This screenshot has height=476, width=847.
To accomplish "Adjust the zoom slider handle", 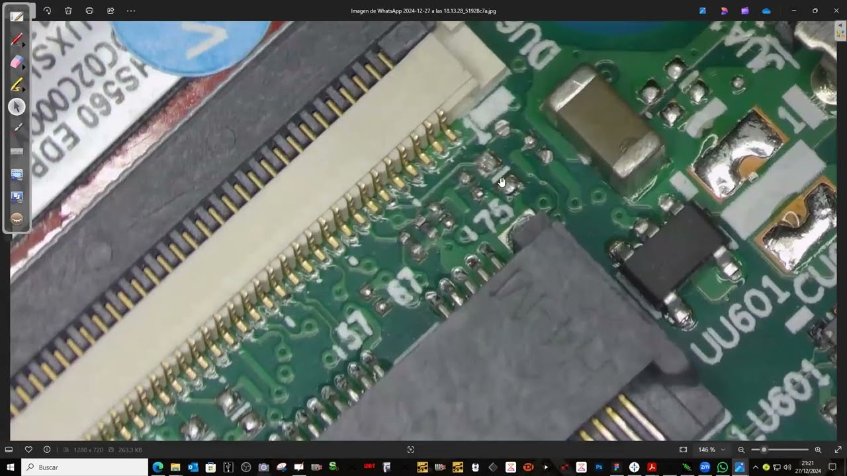I will click(764, 450).
